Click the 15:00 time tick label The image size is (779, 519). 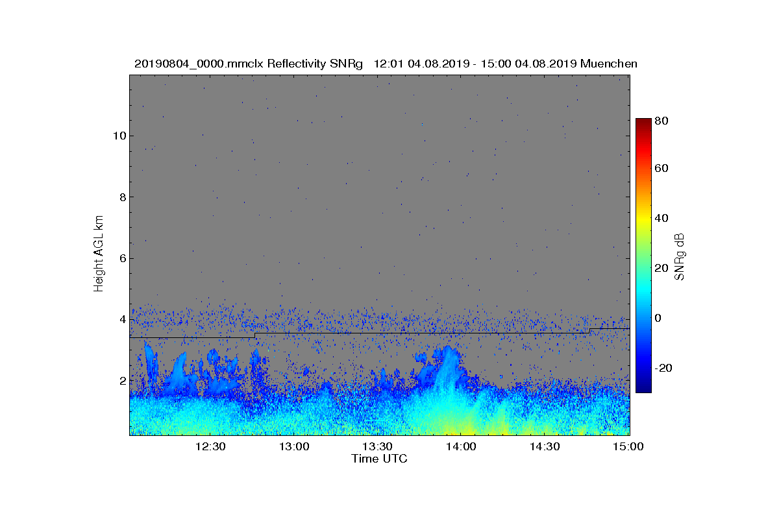click(x=628, y=446)
